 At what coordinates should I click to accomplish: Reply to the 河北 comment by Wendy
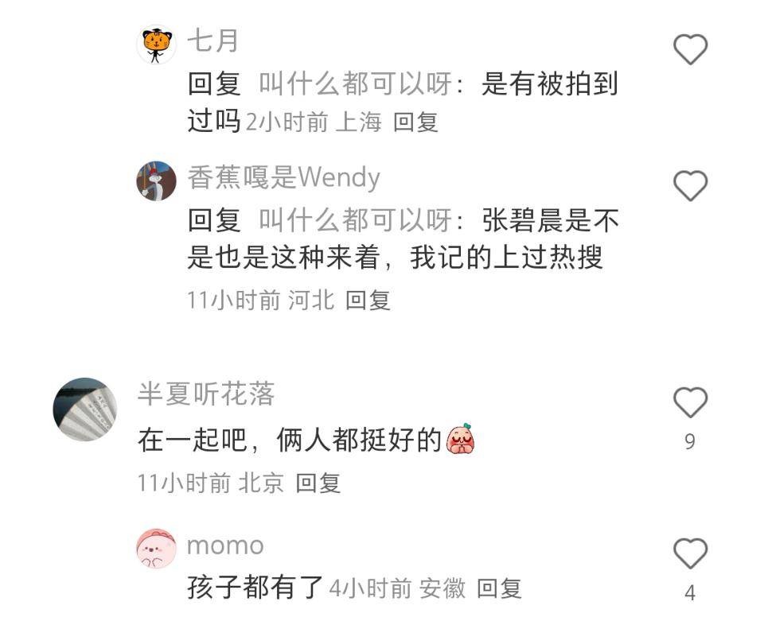(x=368, y=300)
